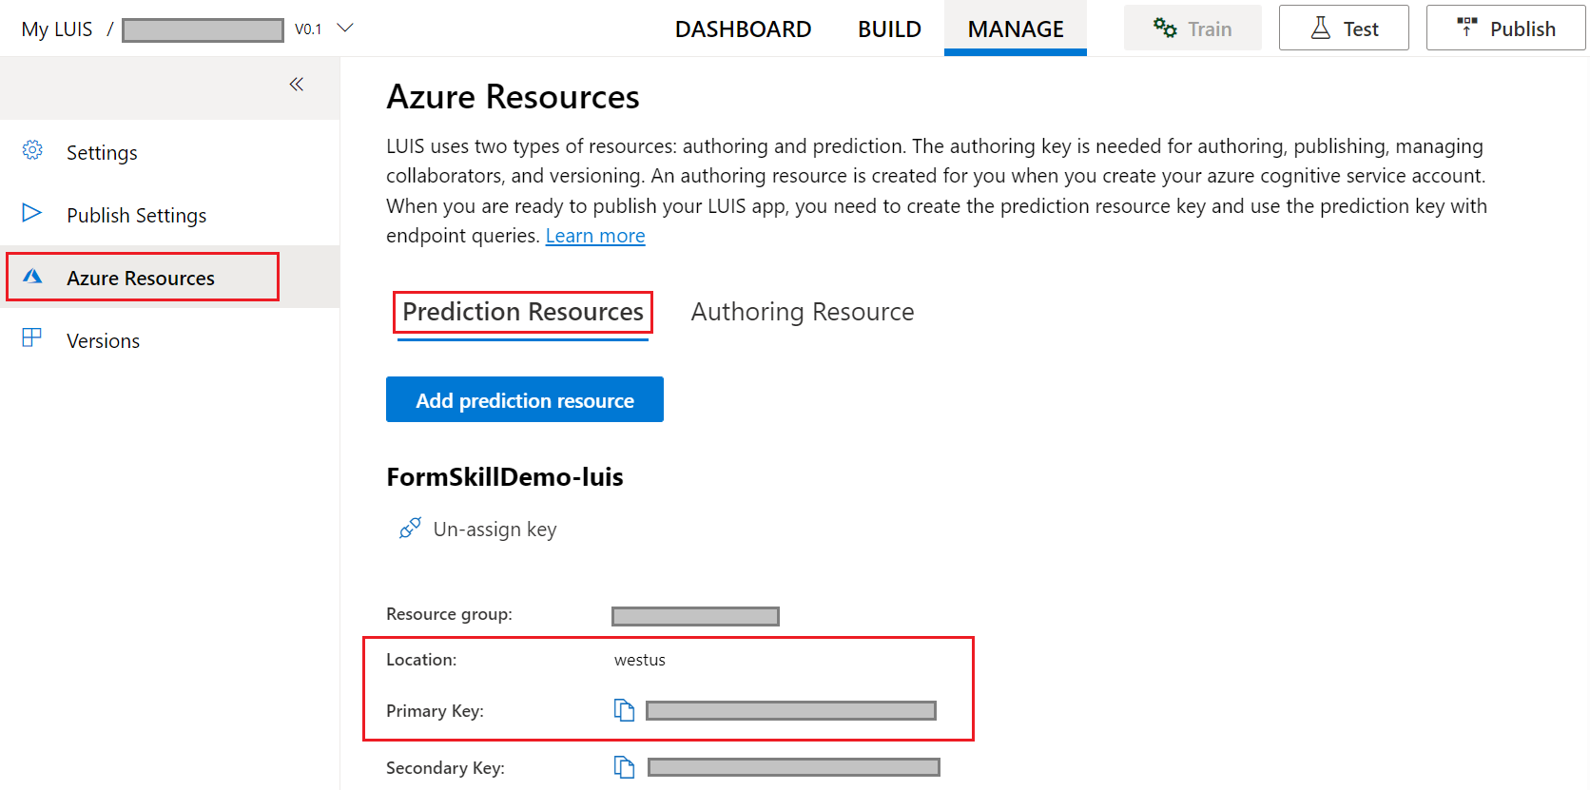Click the Publish Settings play icon
The image size is (1590, 790).
tap(32, 213)
